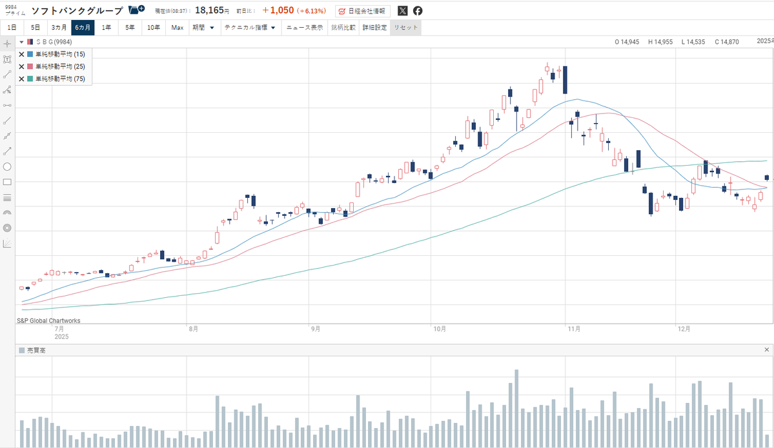Open the 期間 dropdown
The height and width of the screenshot is (448, 774).
pyautogui.click(x=203, y=28)
